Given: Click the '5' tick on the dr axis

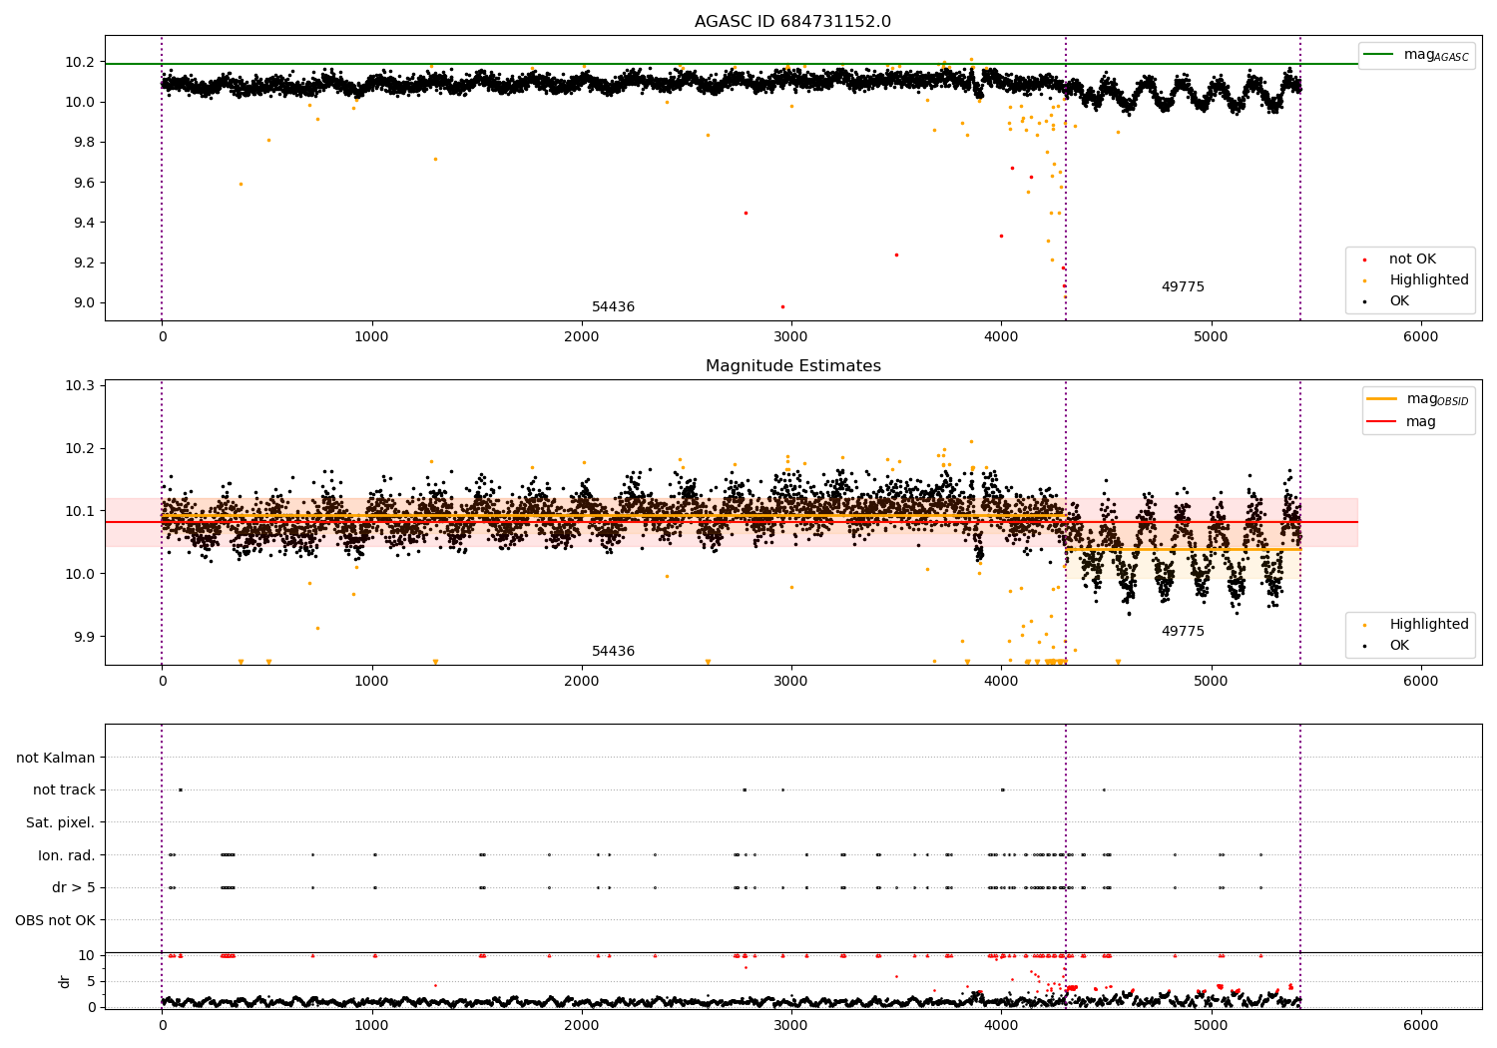Looking at the screenshot, I should [x=91, y=981].
